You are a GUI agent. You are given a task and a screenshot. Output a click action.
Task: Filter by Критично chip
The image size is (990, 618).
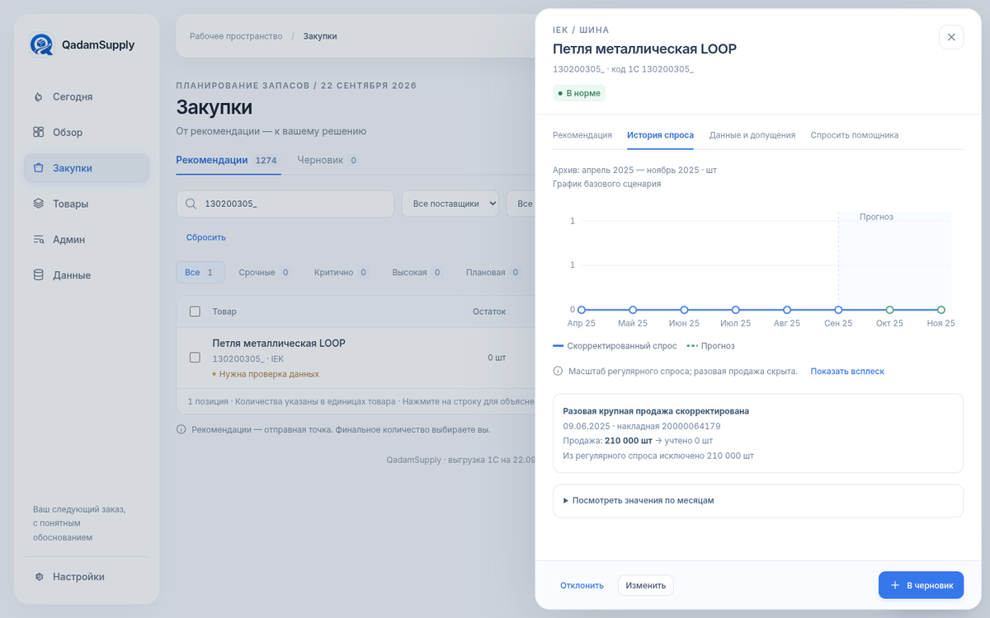click(341, 272)
